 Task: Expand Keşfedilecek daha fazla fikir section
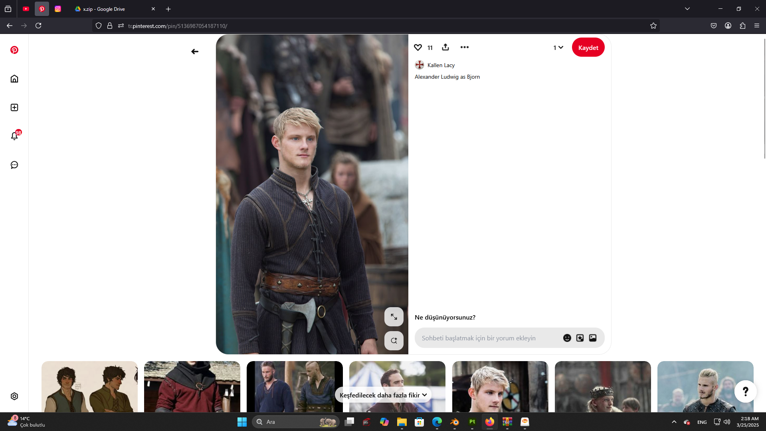[x=383, y=395]
